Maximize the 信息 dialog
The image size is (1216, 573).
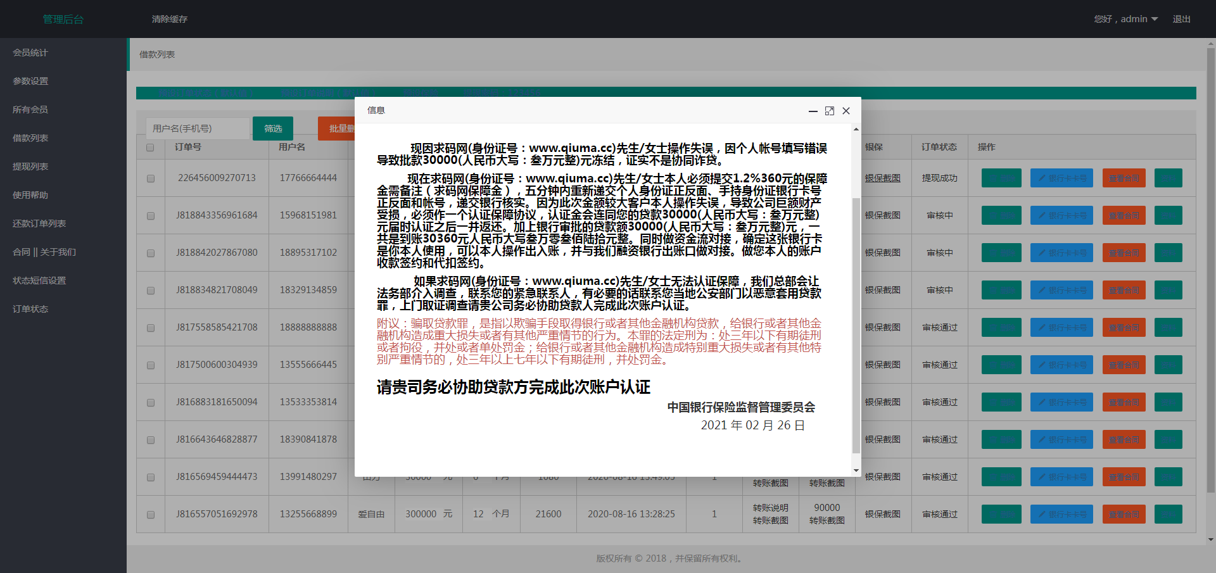click(x=830, y=111)
